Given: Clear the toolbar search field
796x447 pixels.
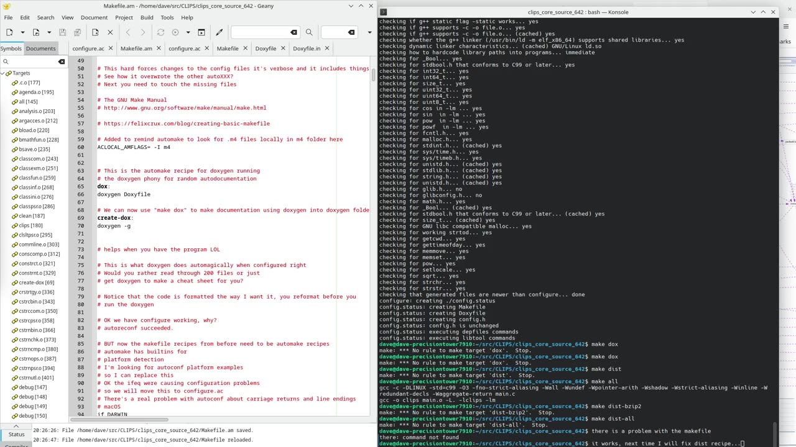Looking at the screenshot, I should point(294,32).
